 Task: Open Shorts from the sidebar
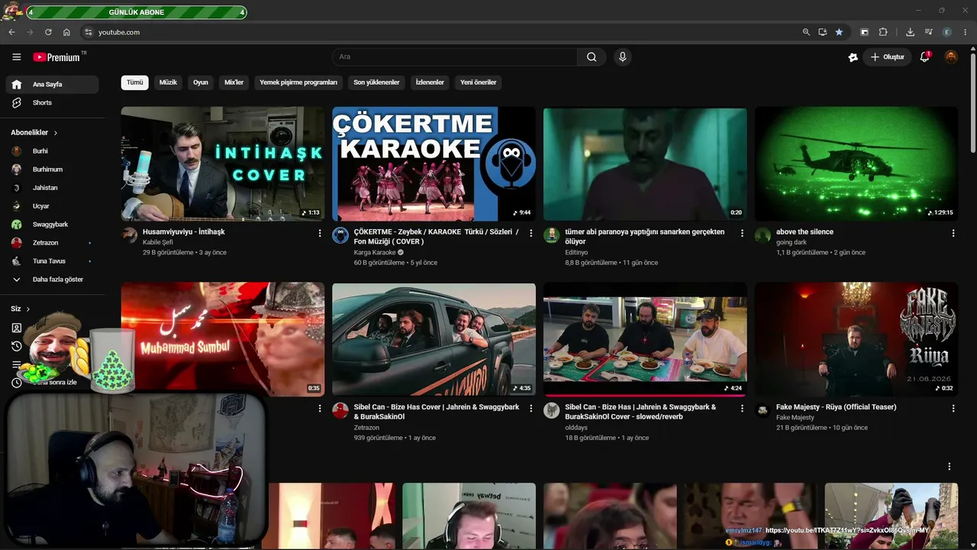click(x=52, y=102)
